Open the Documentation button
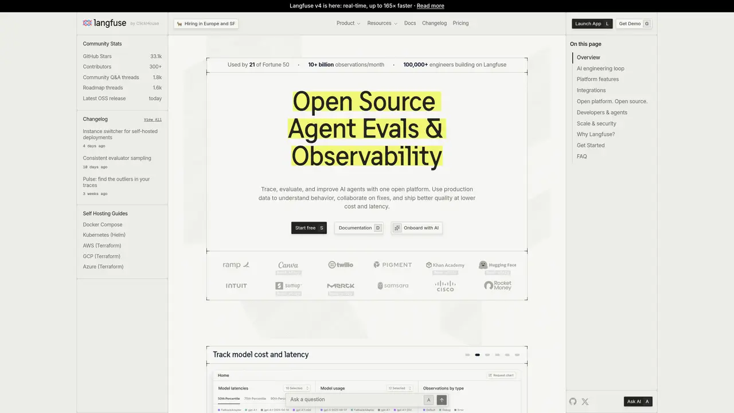Screen dimensions: 734x413 tap(358, 228)
